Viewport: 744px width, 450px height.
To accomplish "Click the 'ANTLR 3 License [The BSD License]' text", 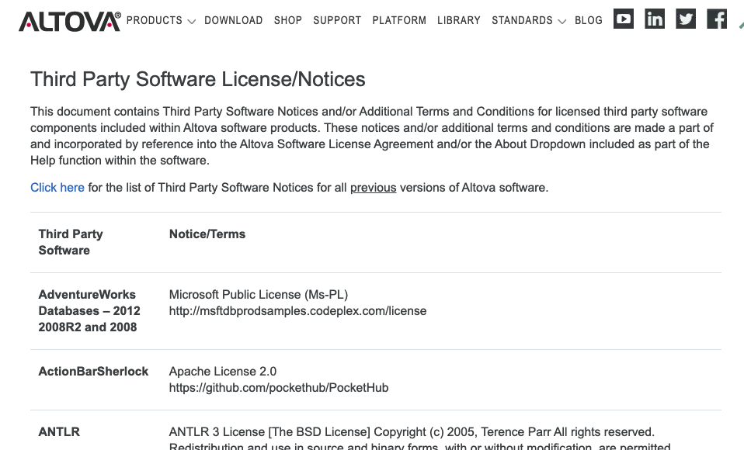I will pos(270,432).
